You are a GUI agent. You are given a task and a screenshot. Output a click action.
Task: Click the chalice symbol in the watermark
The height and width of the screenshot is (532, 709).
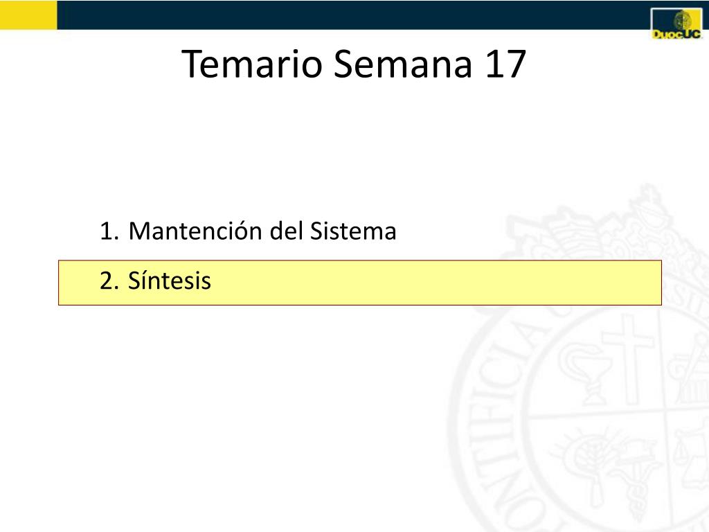pyautogui.click(x=583, y=371)
